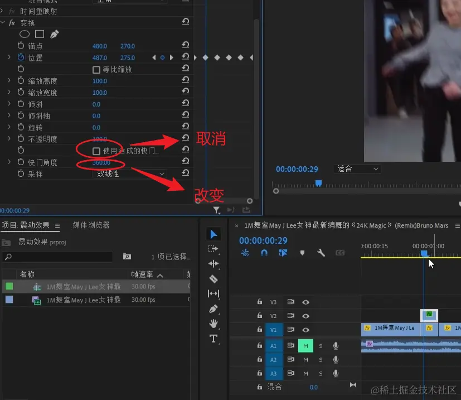Screen dimensions: 461x400
Task: Toggle linked selection in timeline
Action: pyautogui.click(x=283, y=253)
